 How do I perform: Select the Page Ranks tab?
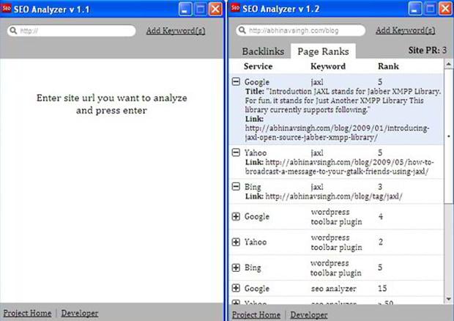tap(322, 52)
